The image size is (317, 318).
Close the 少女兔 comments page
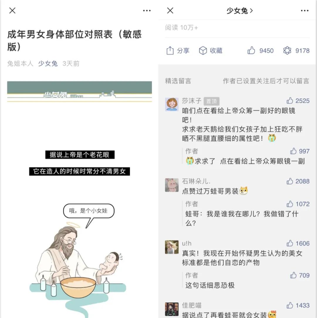pos(170,11)
